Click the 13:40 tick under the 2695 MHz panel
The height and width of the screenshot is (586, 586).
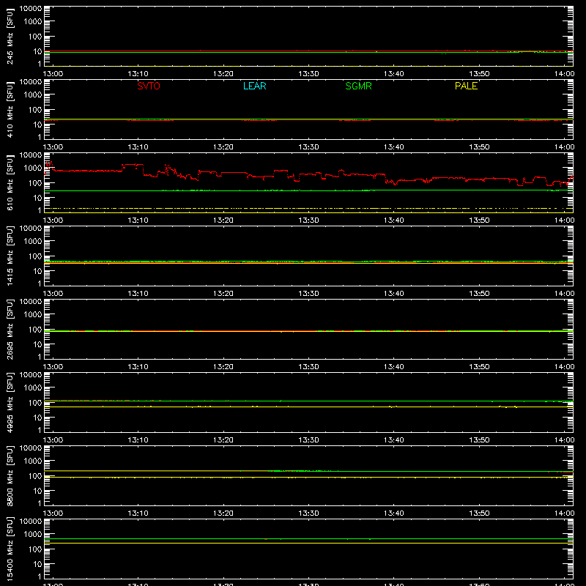click(394, 367)
